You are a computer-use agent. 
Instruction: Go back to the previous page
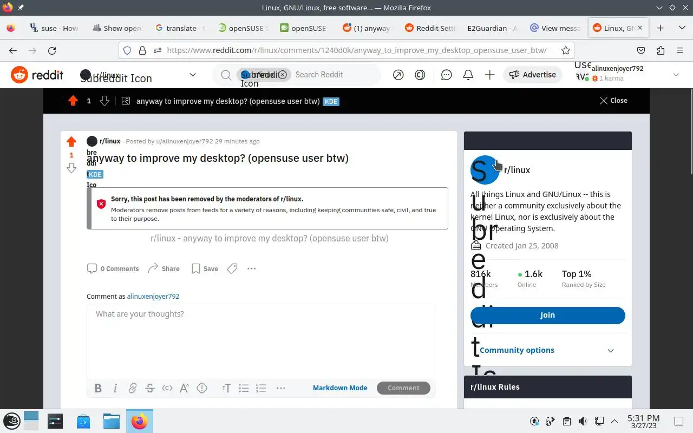13,50
